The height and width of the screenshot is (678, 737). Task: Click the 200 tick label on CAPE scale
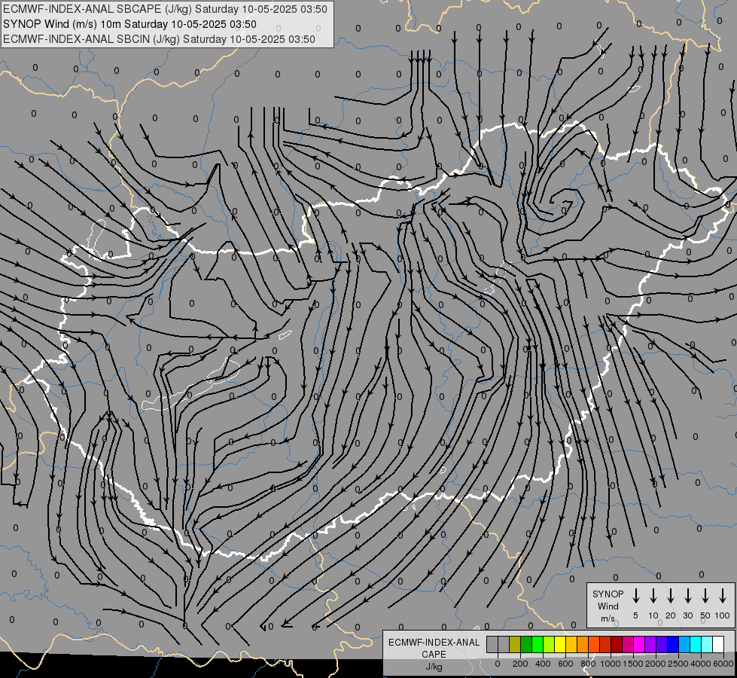tap(520, 664)
